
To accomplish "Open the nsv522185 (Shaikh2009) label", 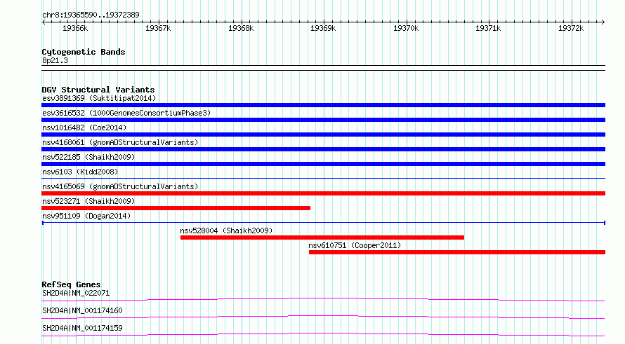I will point(88,157).
